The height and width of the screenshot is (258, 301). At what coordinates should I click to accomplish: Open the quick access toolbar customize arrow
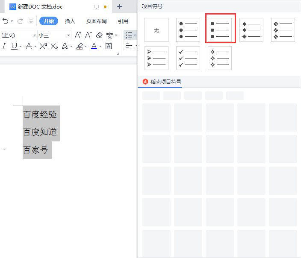tap(31, 21)
